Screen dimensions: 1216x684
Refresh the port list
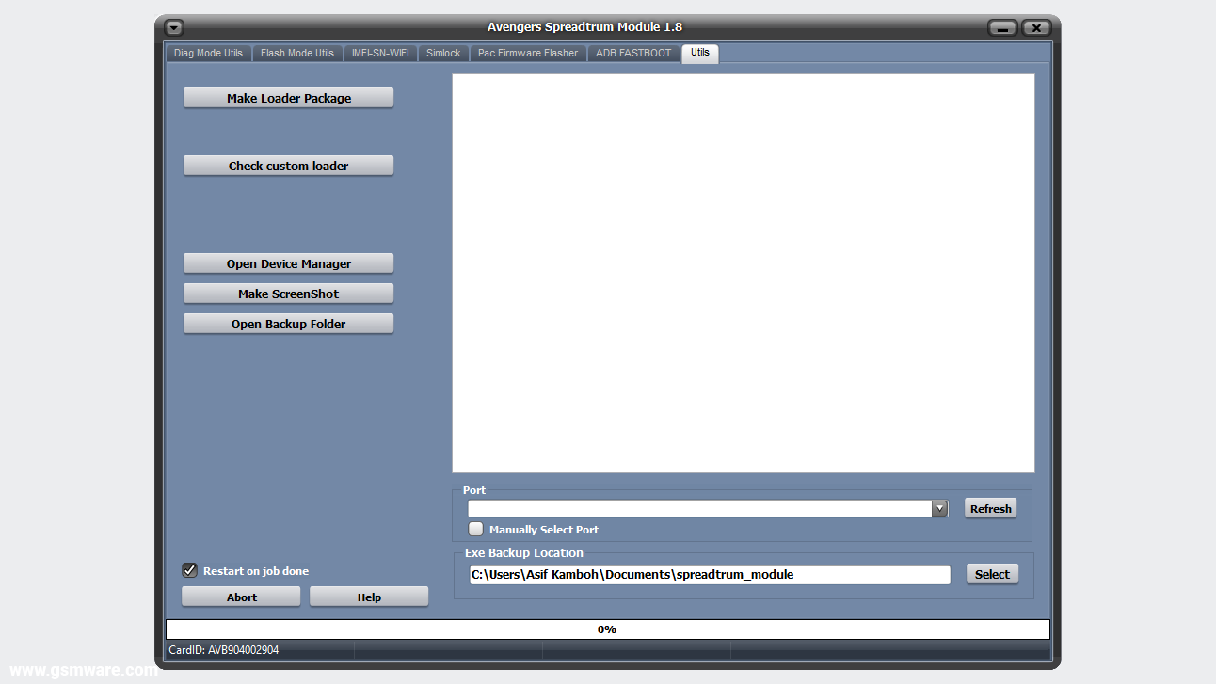point(990,507)
